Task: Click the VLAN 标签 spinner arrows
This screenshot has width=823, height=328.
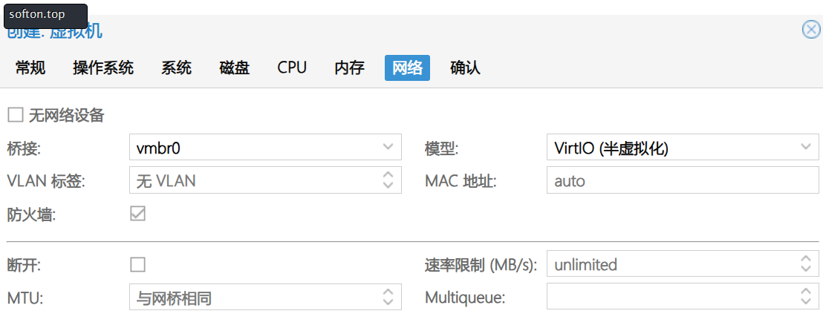Action: point(388,180)
